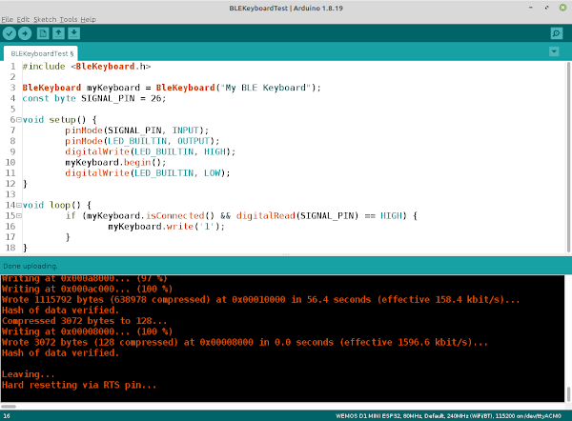
Task: Click on "SIGNAL_PIN = 26;" declaration line
Action: tap(94, 98)
